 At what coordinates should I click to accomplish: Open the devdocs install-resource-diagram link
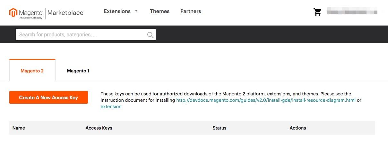point(266,100)
